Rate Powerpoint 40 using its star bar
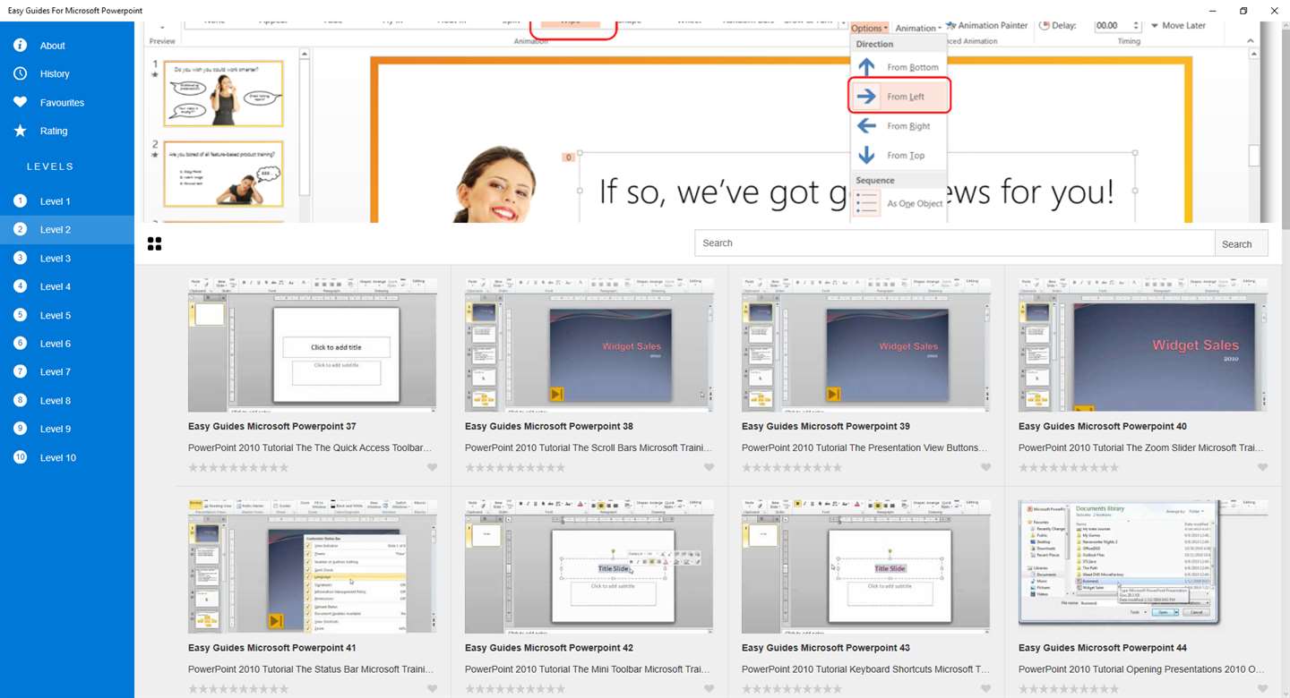Image resolution: width=1290 pixels, height=698 pixels. point(1069,468)
